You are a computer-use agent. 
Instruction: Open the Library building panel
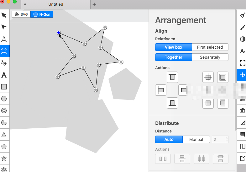click(242, 111)
